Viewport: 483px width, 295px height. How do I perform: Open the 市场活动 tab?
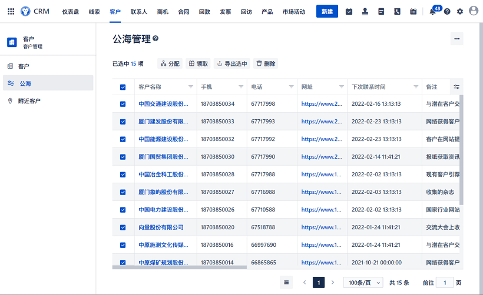coord(294,12)
